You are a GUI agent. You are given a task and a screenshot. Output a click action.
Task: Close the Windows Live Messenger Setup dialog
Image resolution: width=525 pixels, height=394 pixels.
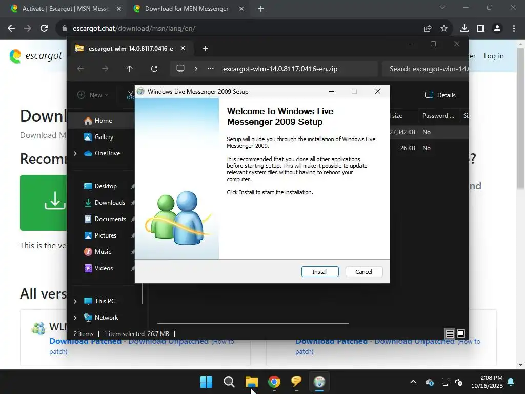pyautogui.click(x=378, y=91)
